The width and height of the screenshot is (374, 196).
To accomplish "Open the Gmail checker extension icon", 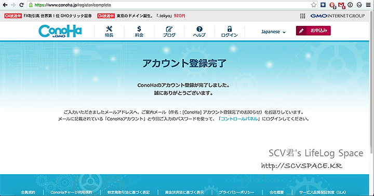I will [342, 5].
